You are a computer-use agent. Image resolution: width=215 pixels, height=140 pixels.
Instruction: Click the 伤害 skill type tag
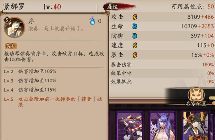coord(11,46)
